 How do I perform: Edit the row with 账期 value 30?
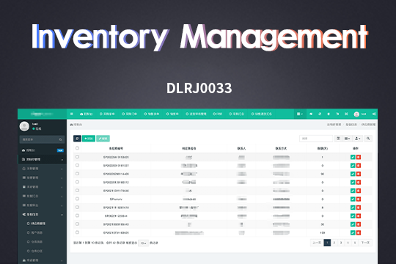coord(353,224)
